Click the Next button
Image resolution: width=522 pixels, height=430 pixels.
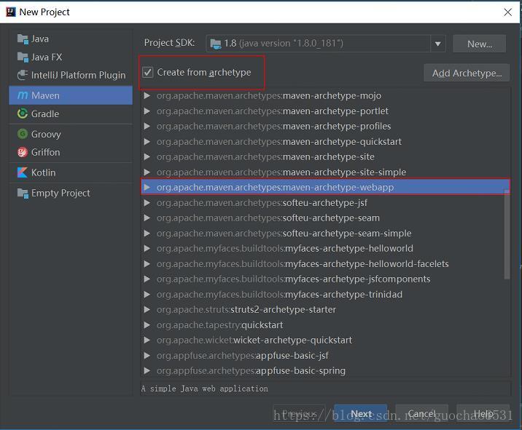tap(361, 414)
